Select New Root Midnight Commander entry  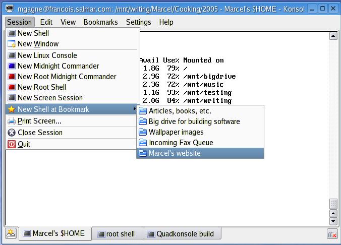click(73, 77)
